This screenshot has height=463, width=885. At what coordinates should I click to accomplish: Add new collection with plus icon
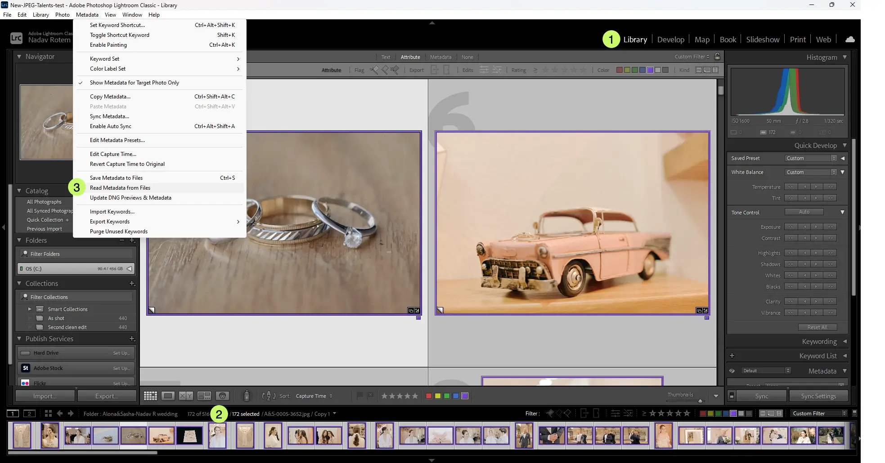[132, 283]
